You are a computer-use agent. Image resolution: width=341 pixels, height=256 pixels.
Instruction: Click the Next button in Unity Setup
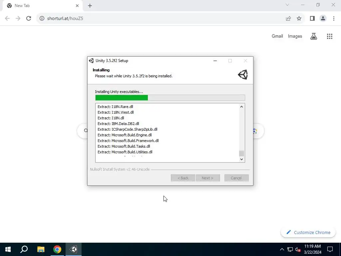208,178
